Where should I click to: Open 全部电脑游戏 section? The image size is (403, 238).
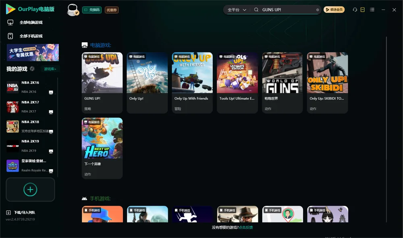[x=31, y=23]
